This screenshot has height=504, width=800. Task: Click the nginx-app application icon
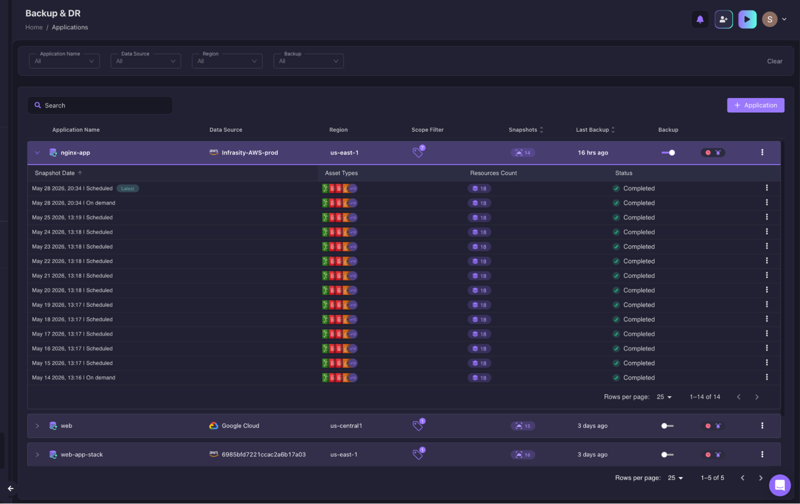(x=53, y=153)
